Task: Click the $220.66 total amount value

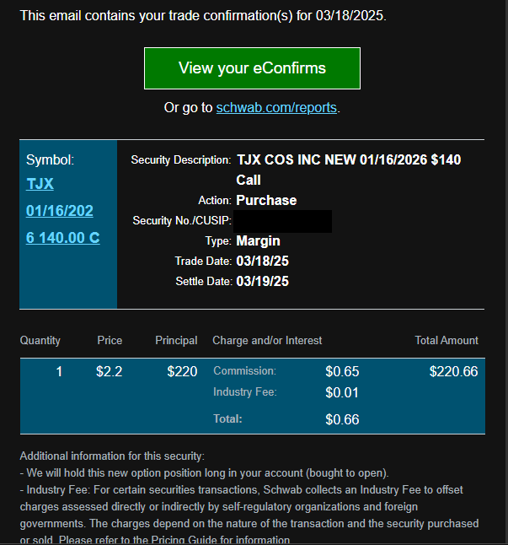Action: (x=453, y=371)
